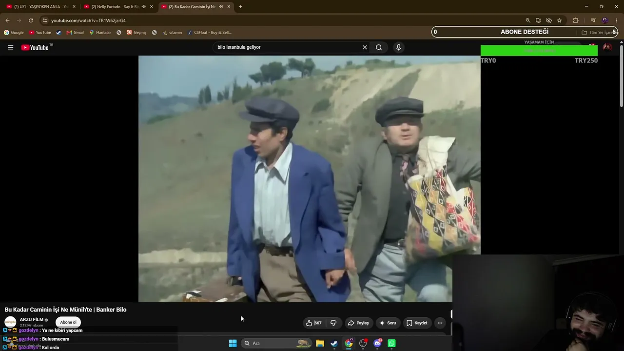Open the ARZU FİLM channel avatar

[10, 322]
